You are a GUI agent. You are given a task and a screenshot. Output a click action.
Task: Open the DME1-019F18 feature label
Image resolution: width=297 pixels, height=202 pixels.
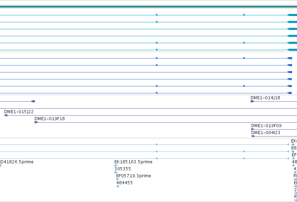(x=50, y=119)
